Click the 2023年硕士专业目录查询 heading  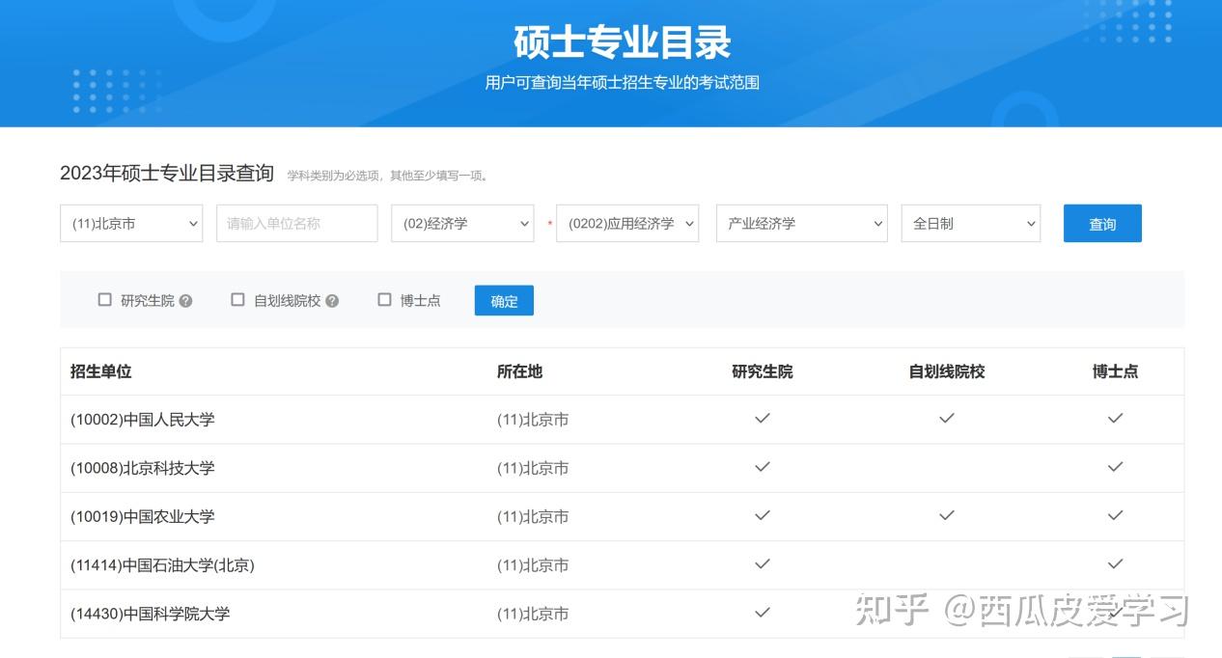coord(167,174)
